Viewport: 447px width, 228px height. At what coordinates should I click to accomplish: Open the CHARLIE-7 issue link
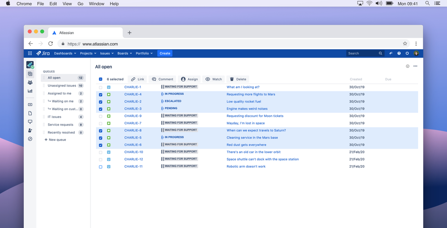tap(133, 123)
